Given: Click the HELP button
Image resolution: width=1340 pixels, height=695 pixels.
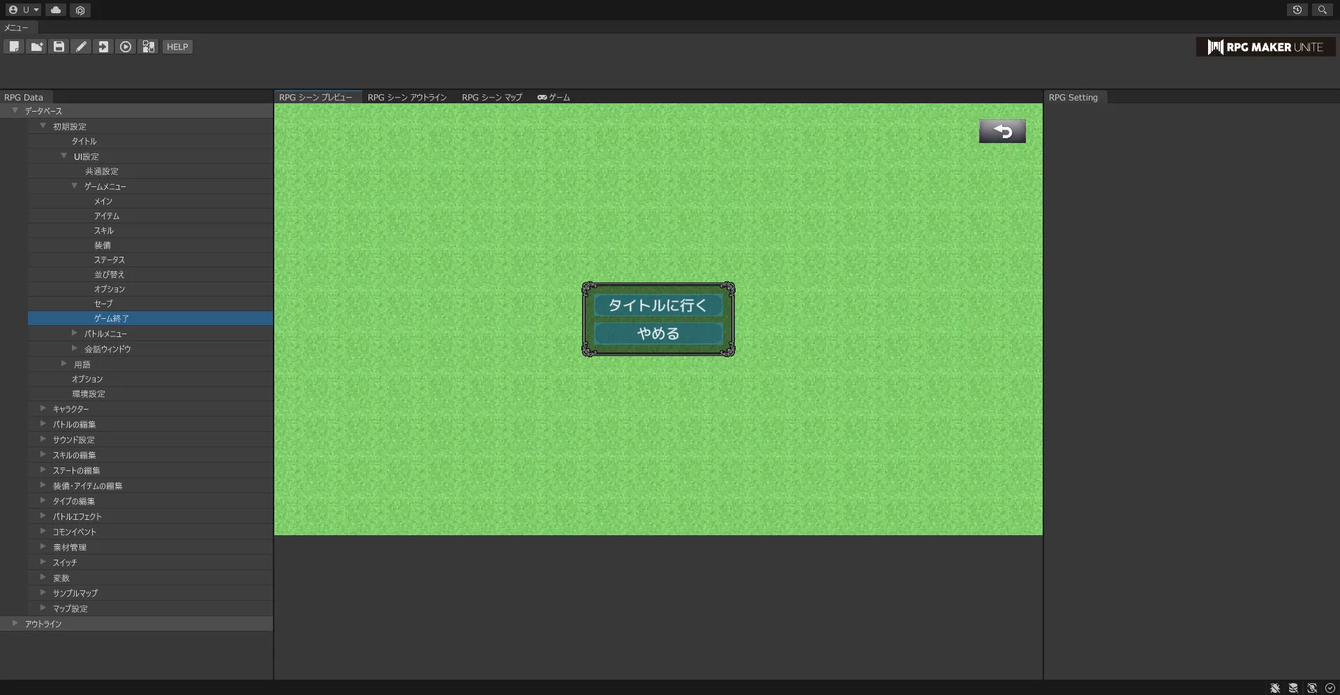Looking at the screenshot, I should click(177, 47).
